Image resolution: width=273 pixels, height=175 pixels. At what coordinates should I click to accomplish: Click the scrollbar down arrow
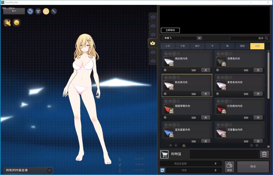(268, 147)
